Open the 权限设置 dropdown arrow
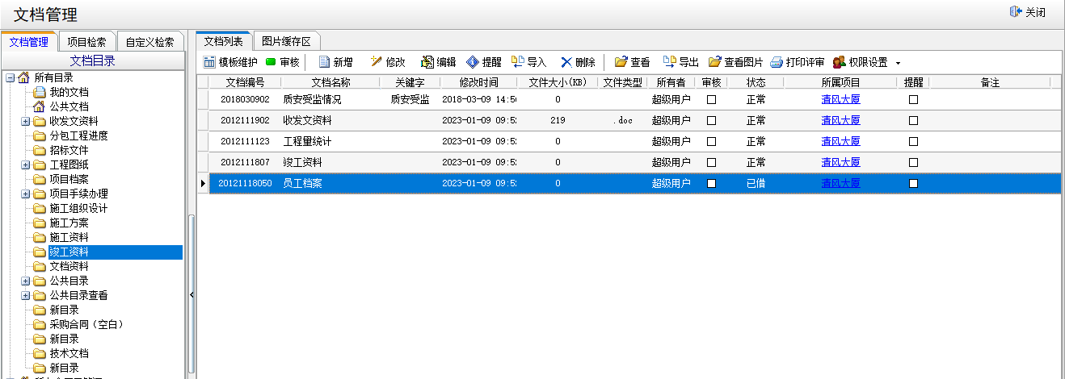This screenshot has height=379, width=1065. tap(898, 63)
